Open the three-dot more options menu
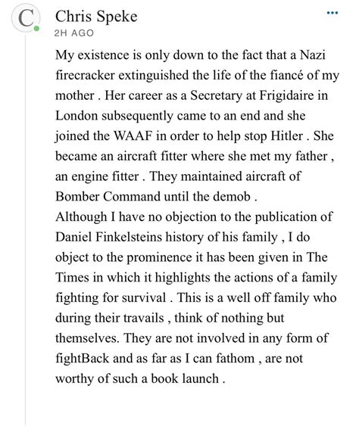This screenshot has width=359, height=426. 332,13
